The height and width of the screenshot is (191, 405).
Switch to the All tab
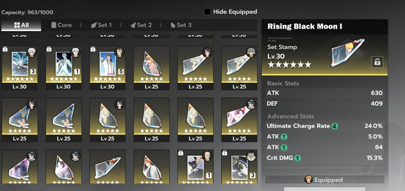click(21, 25)
